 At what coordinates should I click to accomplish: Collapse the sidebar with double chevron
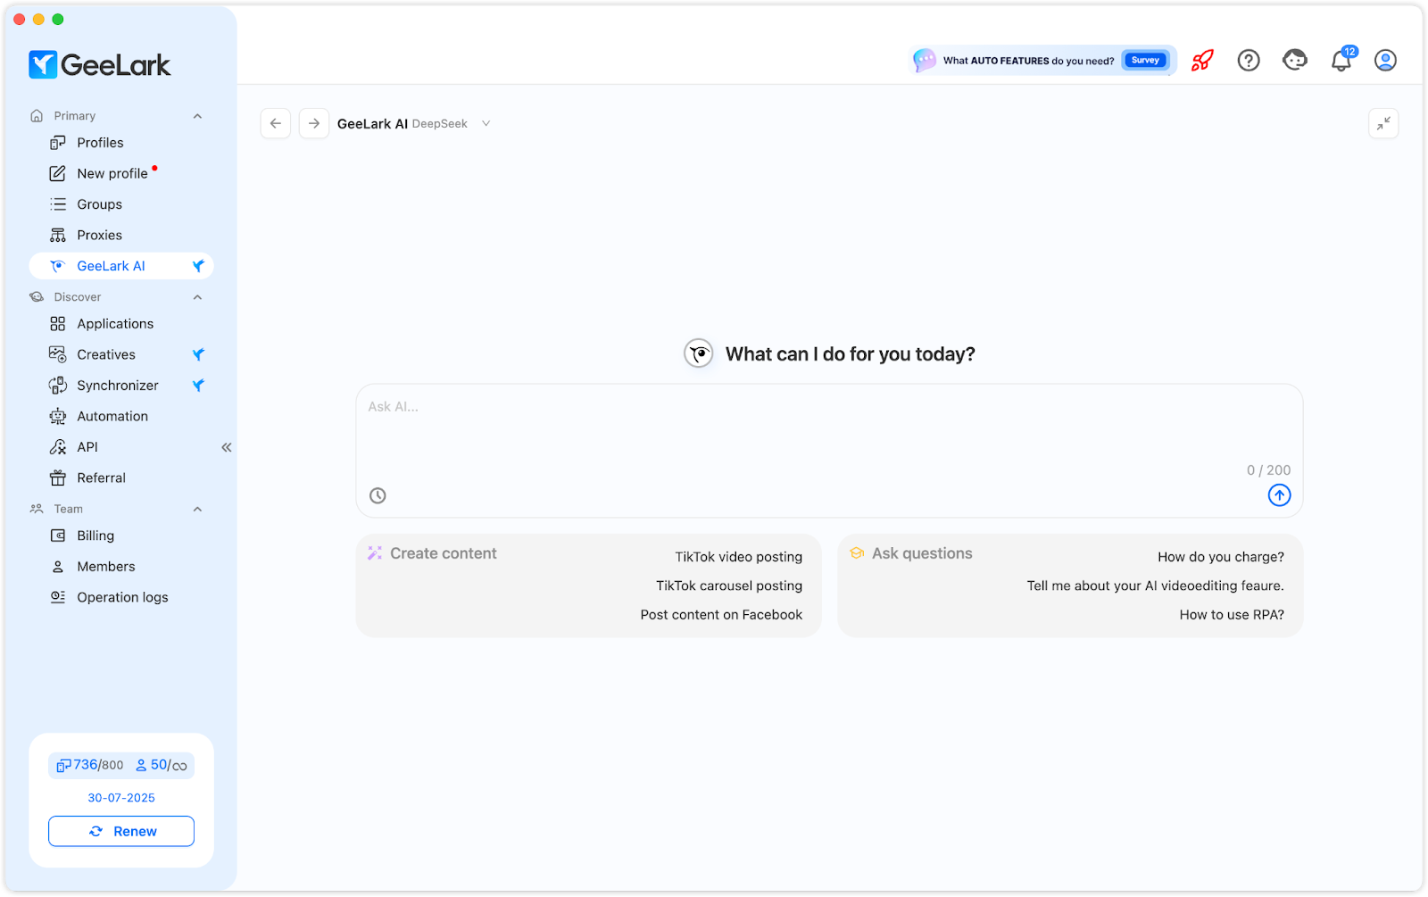[227, 447]
